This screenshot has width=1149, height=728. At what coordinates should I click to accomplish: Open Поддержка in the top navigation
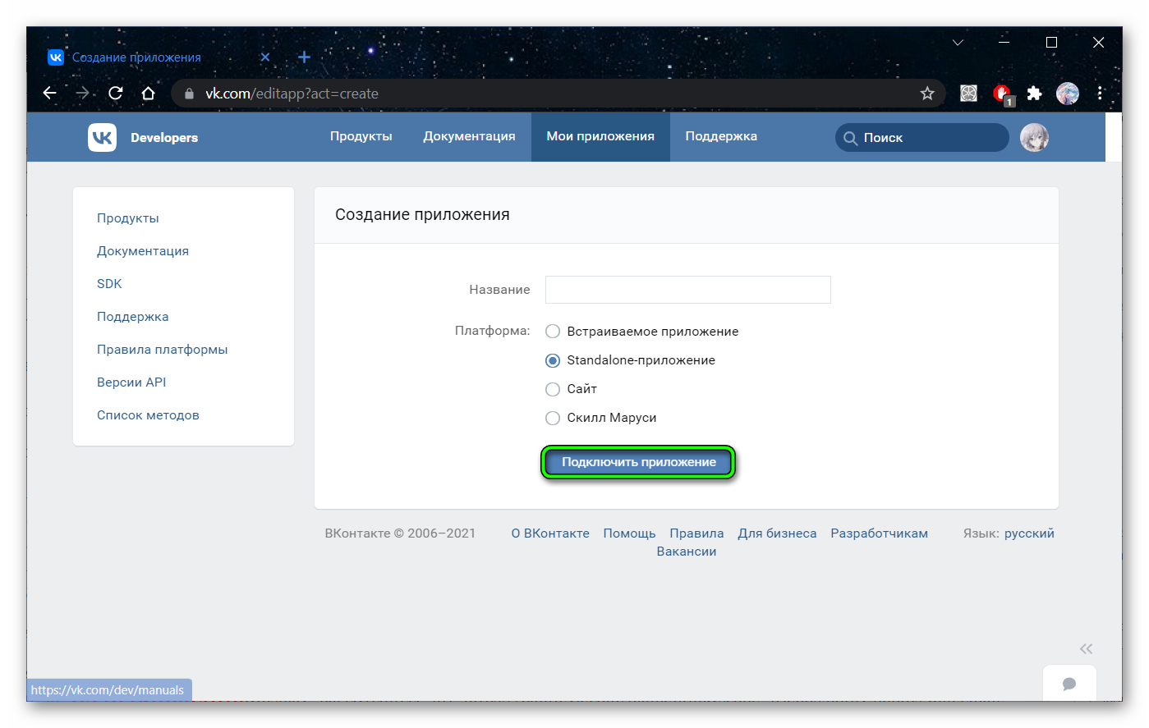pyautogui.click(x=721, y=136)
